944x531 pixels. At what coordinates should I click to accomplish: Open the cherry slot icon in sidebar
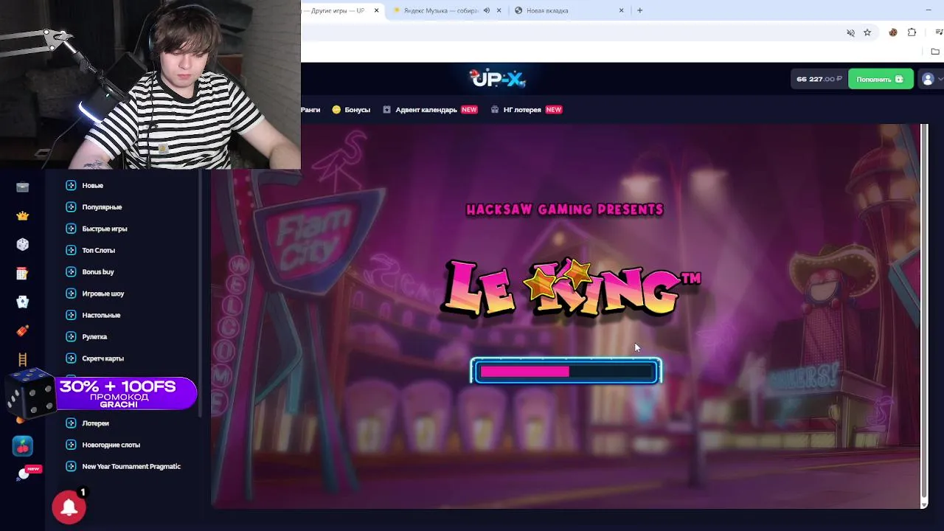22,446
